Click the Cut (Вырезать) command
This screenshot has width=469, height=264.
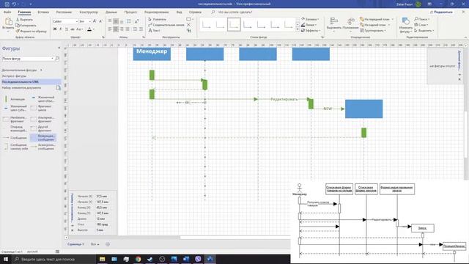[24, 20]
